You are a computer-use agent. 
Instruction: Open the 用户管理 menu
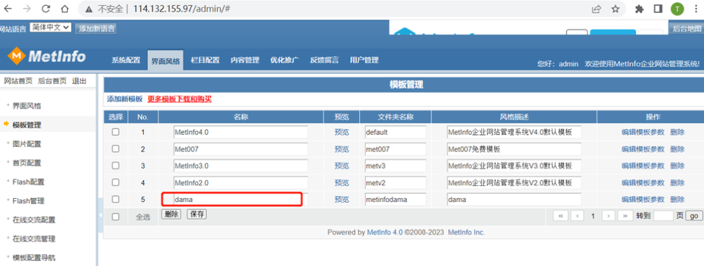(364, 60)
